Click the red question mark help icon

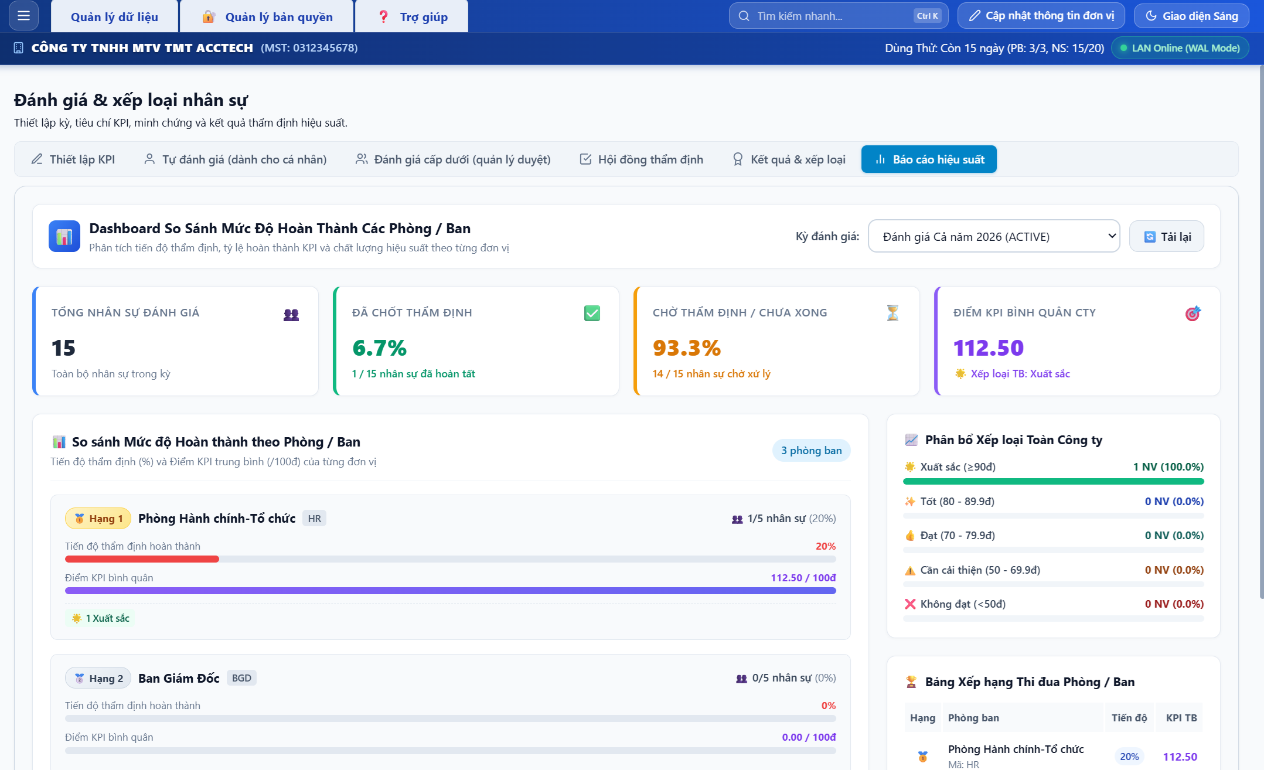(x=383, y=16)
